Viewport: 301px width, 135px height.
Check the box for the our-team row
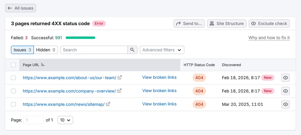[13, 78]
